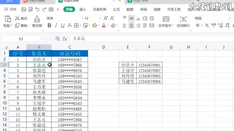Switch to the 开始 ribbon tab
The width and height of the screenshot is (234, 131).
point(69,9)
